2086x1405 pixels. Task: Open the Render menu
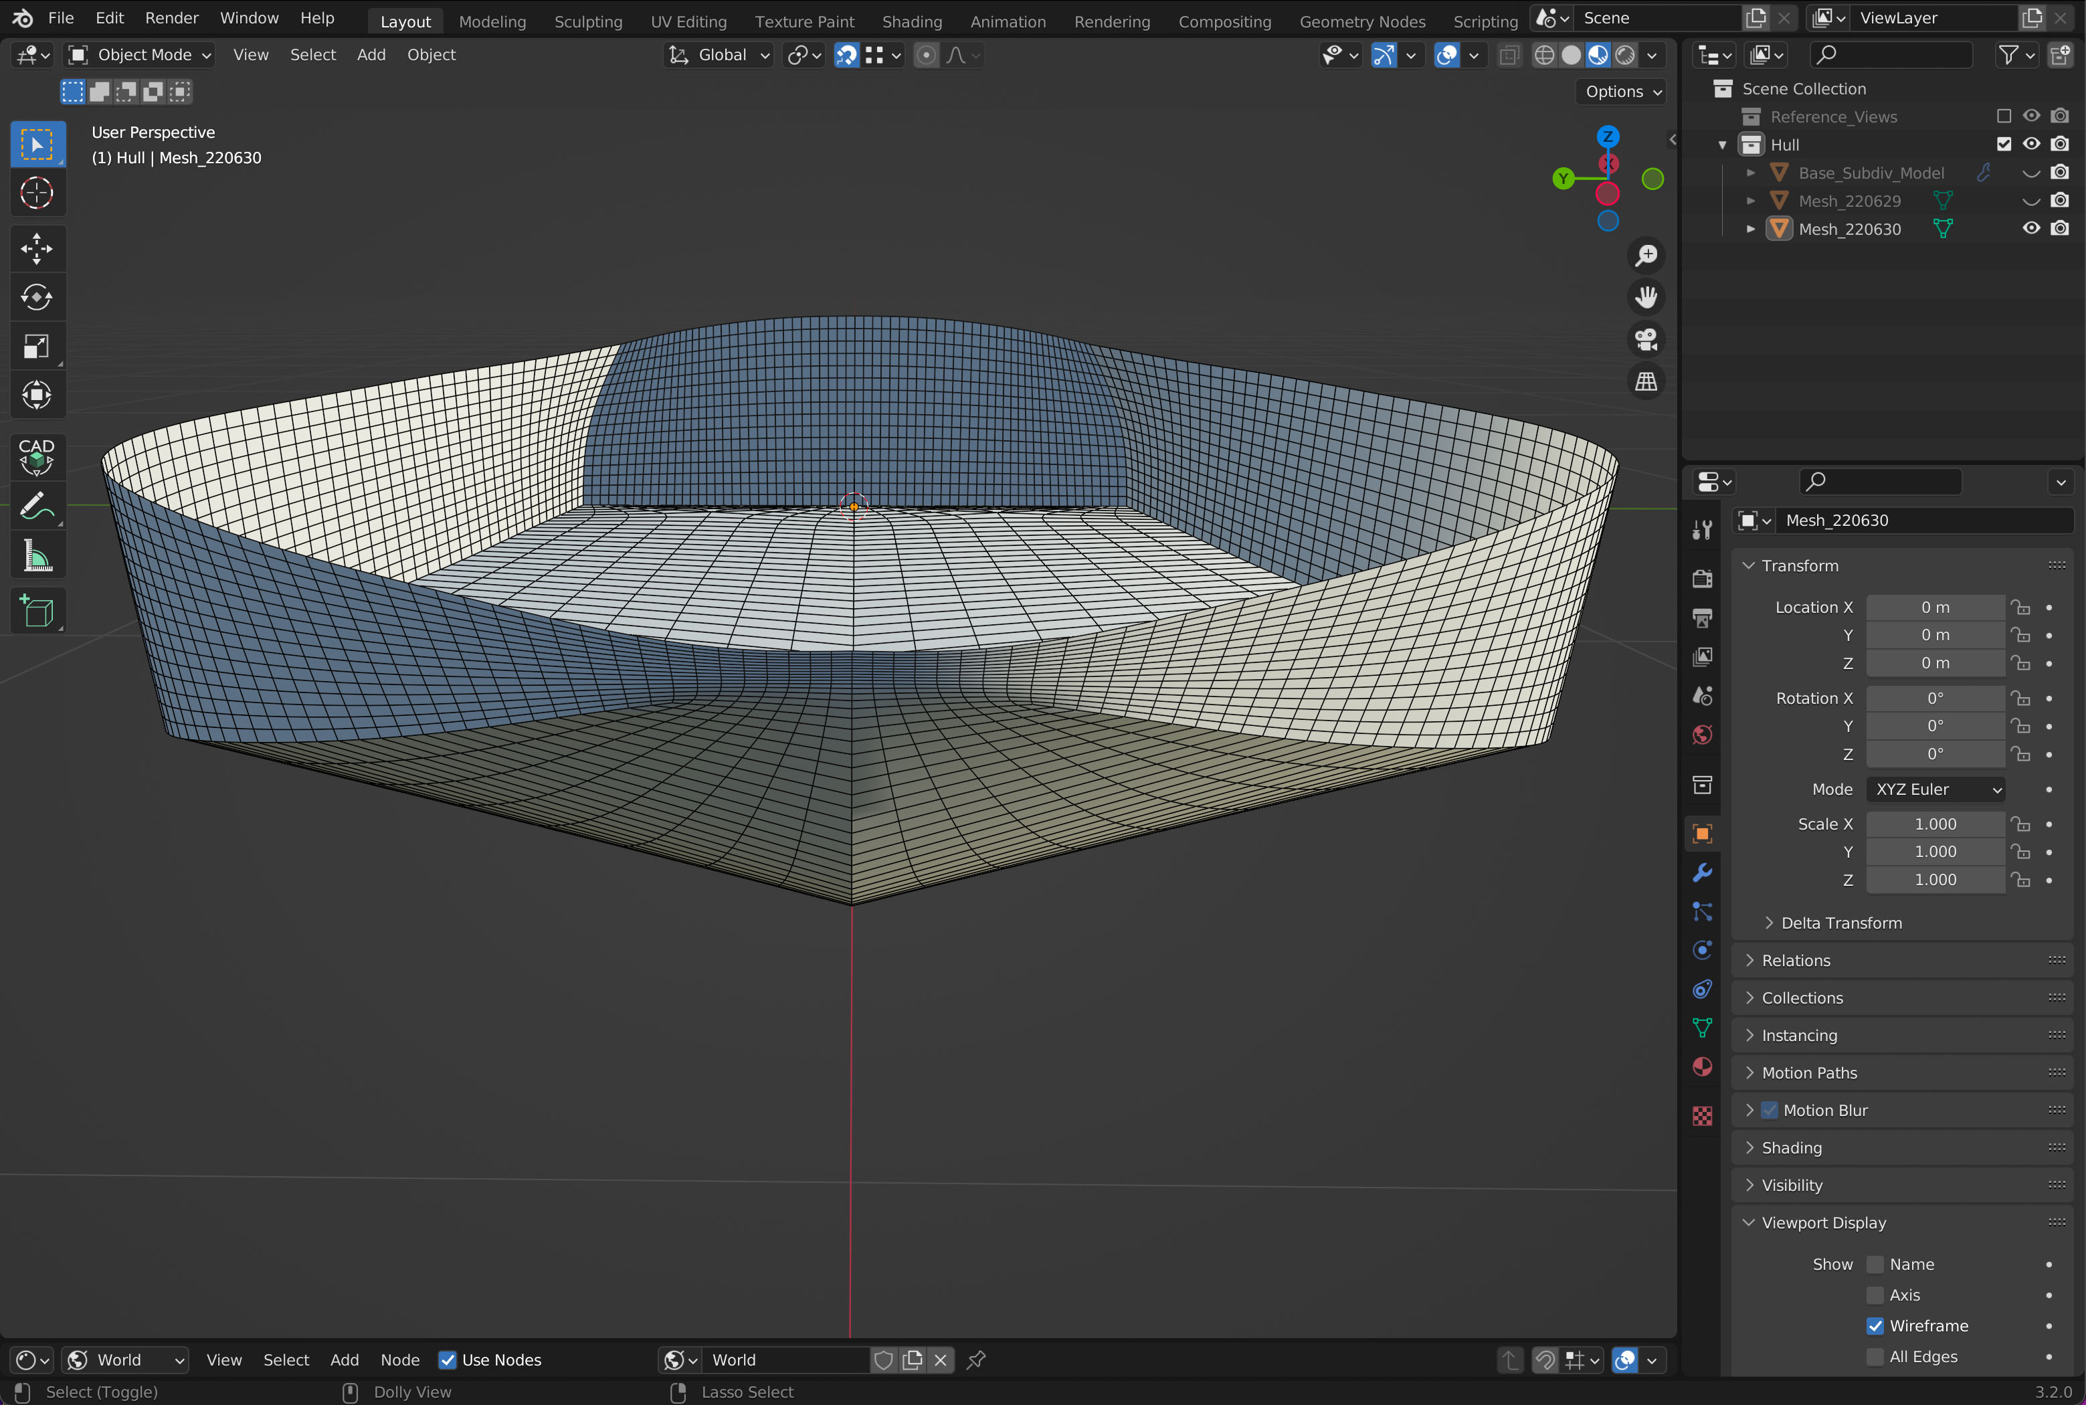(171, 18)
